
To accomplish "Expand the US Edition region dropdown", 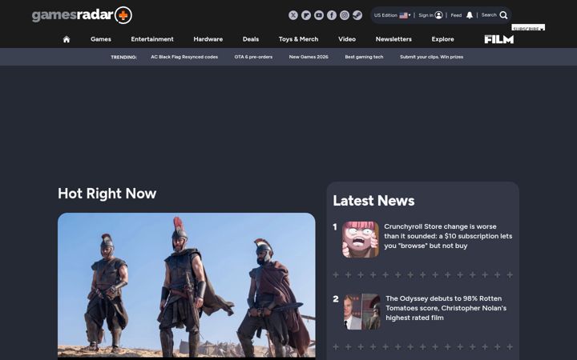I will pos(392,15).
